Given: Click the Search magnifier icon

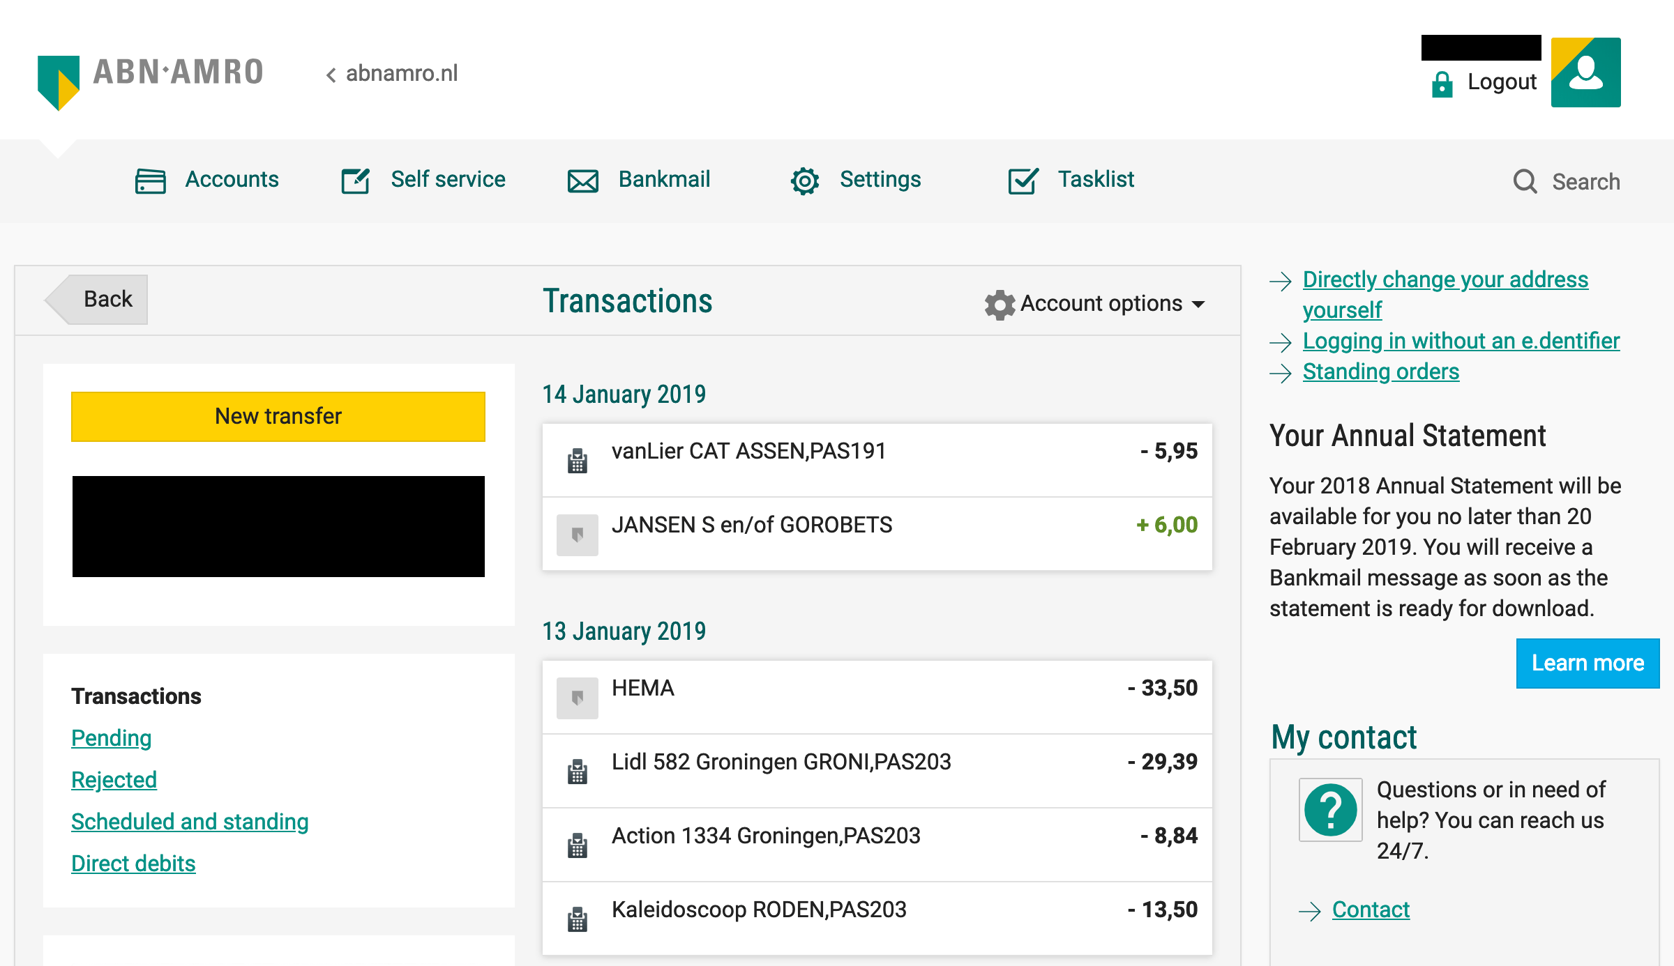Looking at the screenshot, I should pyautogui.click(x=1525, y=182).
